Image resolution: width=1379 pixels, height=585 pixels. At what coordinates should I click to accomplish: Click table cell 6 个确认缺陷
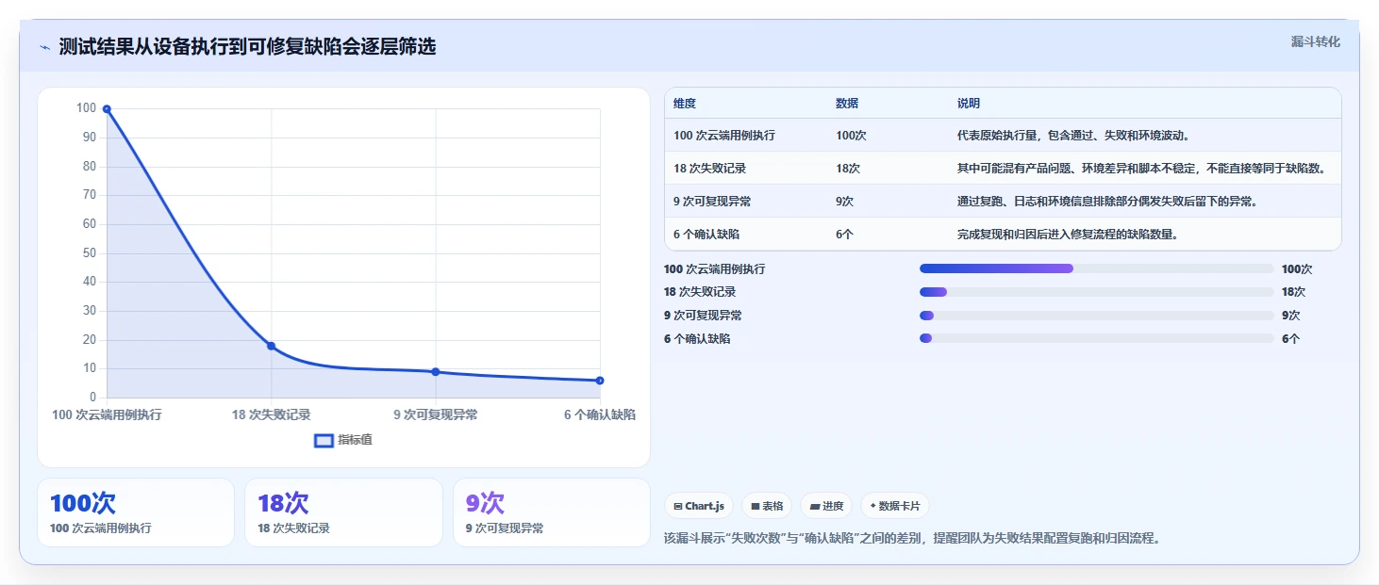point(706,235)
